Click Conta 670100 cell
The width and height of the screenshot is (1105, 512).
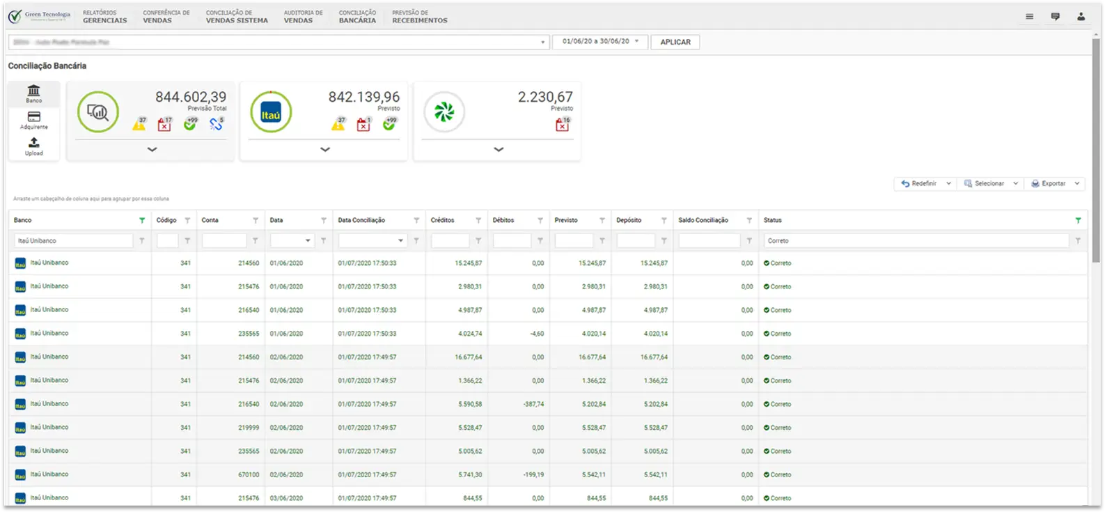(x=249, y=475)
